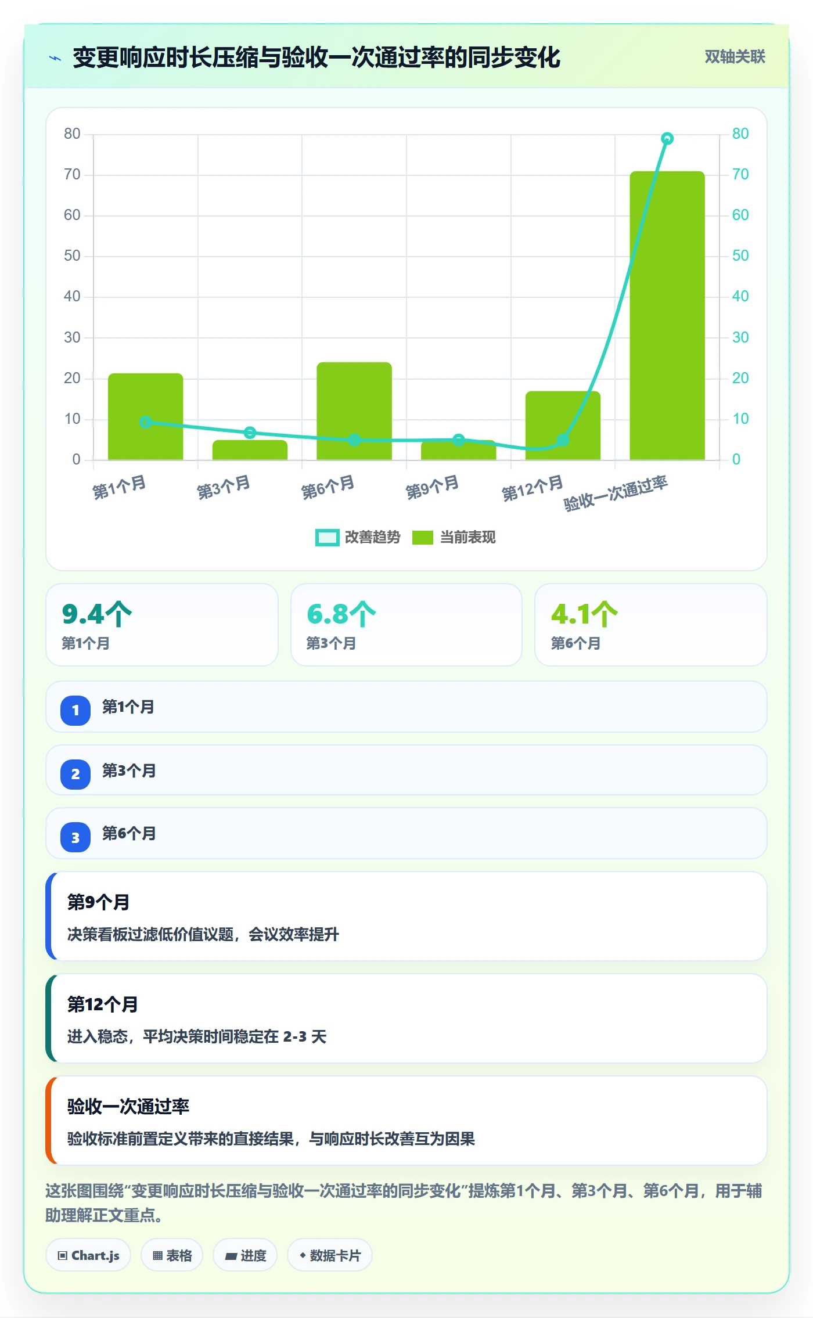813x1318 pixels.
Task: Click the 进度 tag bar icon
Action: click(231, 1256)
